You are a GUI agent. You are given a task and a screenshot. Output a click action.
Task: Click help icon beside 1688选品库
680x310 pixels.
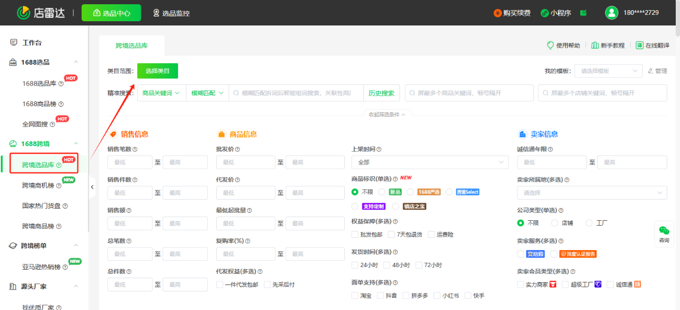click(61, 84)
